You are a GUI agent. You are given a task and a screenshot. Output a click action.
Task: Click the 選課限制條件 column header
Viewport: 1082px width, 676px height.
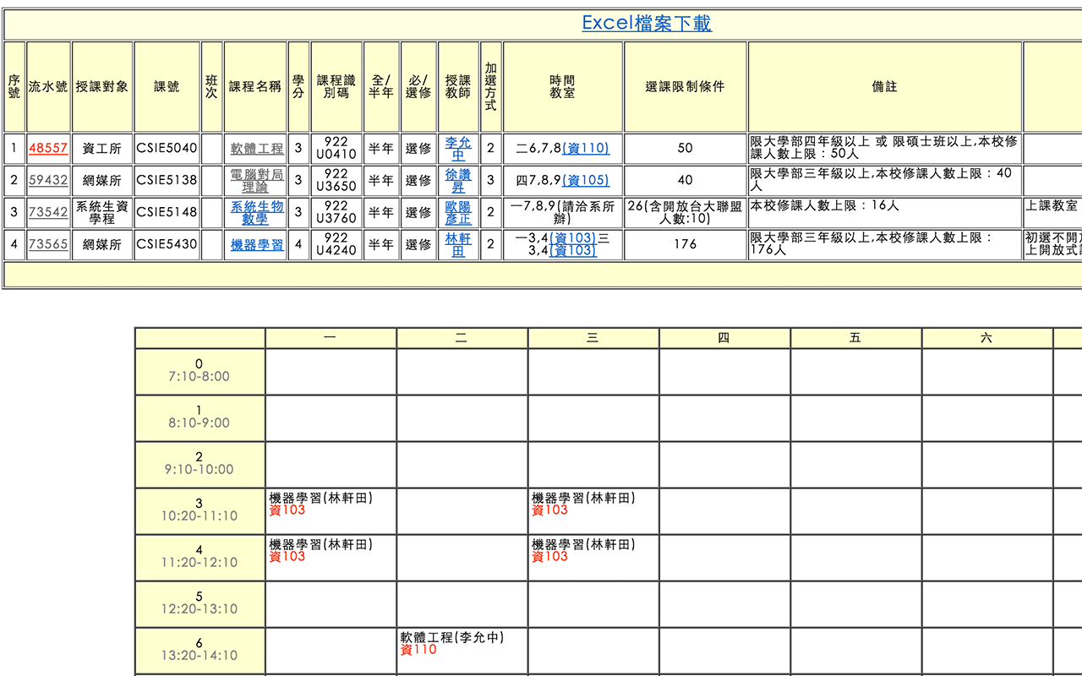click(x=686, y=86)
